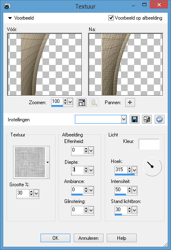
Task: Click the grayed-out magnifier zoom icon
Action: tap(94, 103)
